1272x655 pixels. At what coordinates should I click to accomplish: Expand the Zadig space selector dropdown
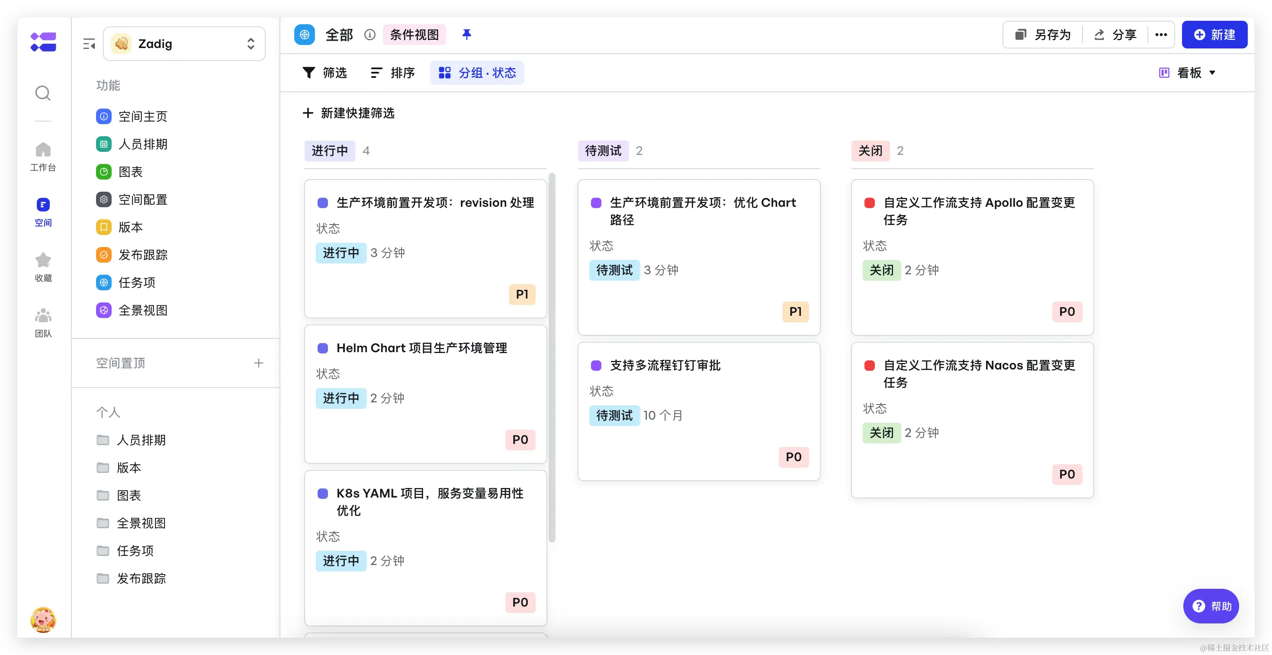coord(184,44)
